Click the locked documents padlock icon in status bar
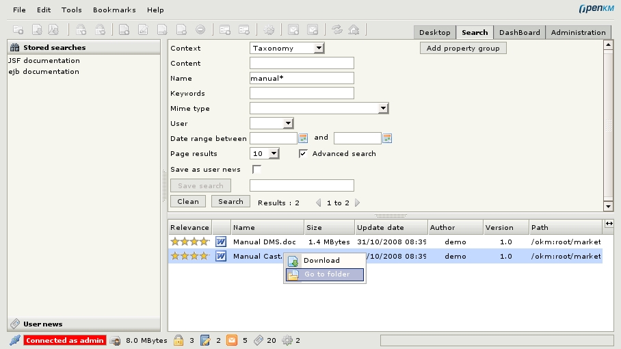Viewport: 621px width, 349px height. (x=179, y=340)
